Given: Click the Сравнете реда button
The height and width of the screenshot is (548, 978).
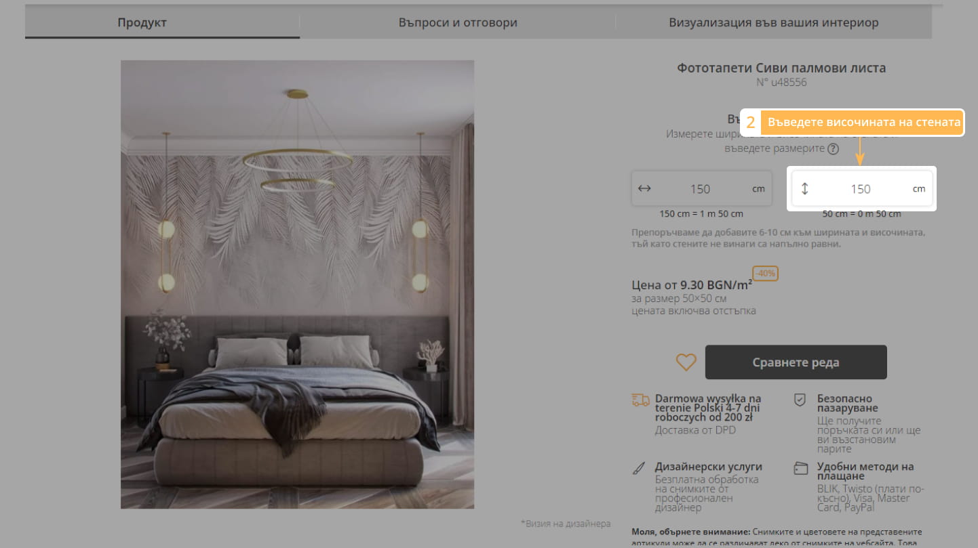Looking at the screenshot, I should pos(796,362).
